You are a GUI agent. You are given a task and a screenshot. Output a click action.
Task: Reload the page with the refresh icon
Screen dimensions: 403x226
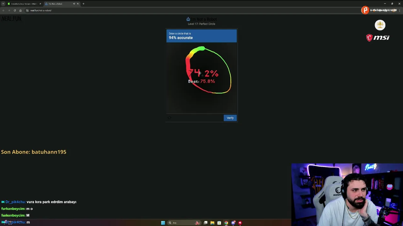pyautogui.click(x=15, y=10)
